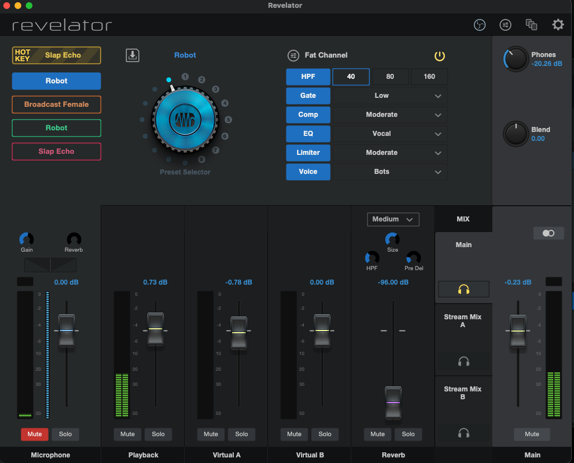Select preset slot 6 on dial
Screen dimensions: 574x463
coord(225,136)
